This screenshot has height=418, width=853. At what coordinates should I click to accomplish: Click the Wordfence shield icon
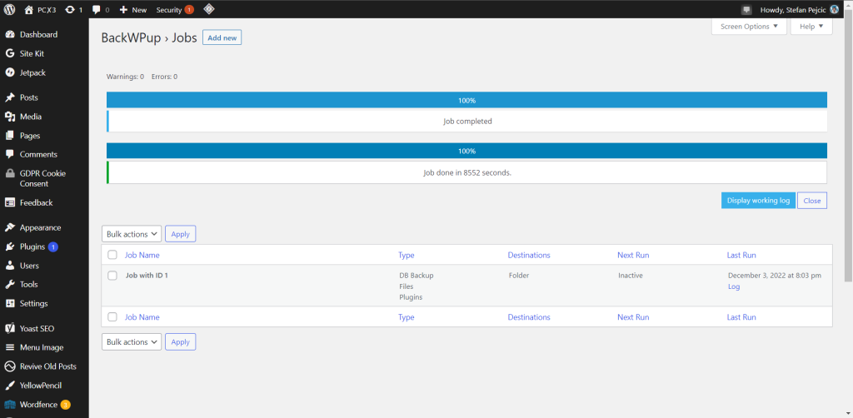10,405
